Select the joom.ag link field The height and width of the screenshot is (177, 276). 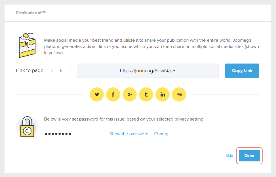point(148,71)
